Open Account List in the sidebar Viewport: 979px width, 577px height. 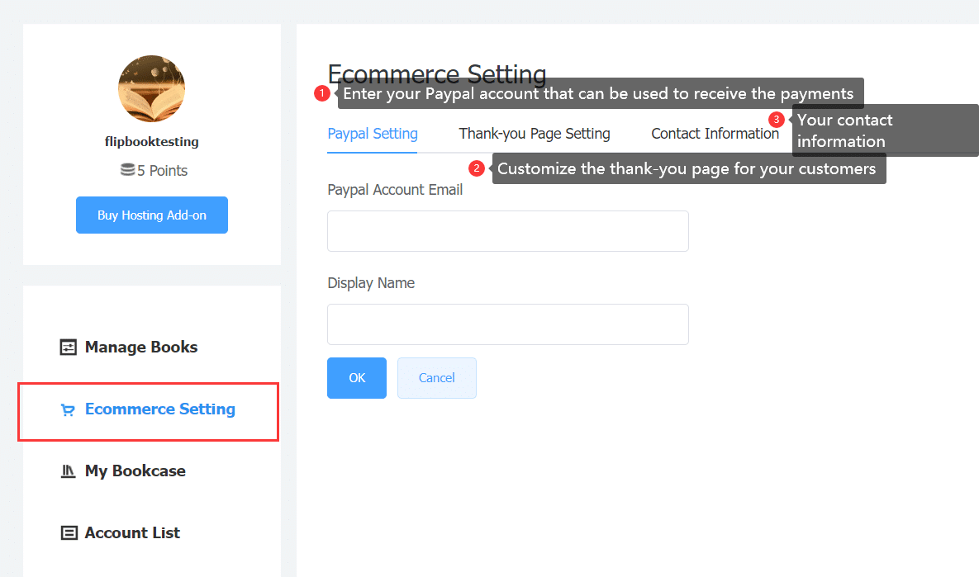click(132, 532)
